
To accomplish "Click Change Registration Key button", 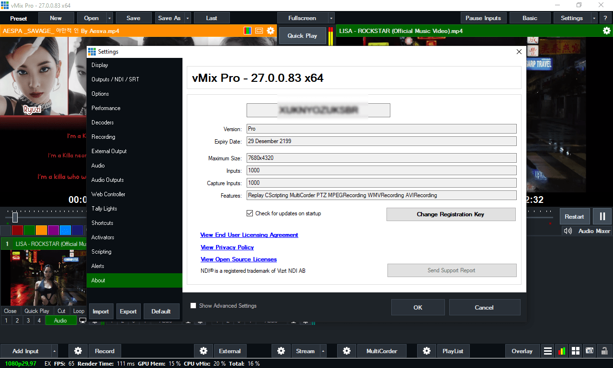I will [451, 214].
